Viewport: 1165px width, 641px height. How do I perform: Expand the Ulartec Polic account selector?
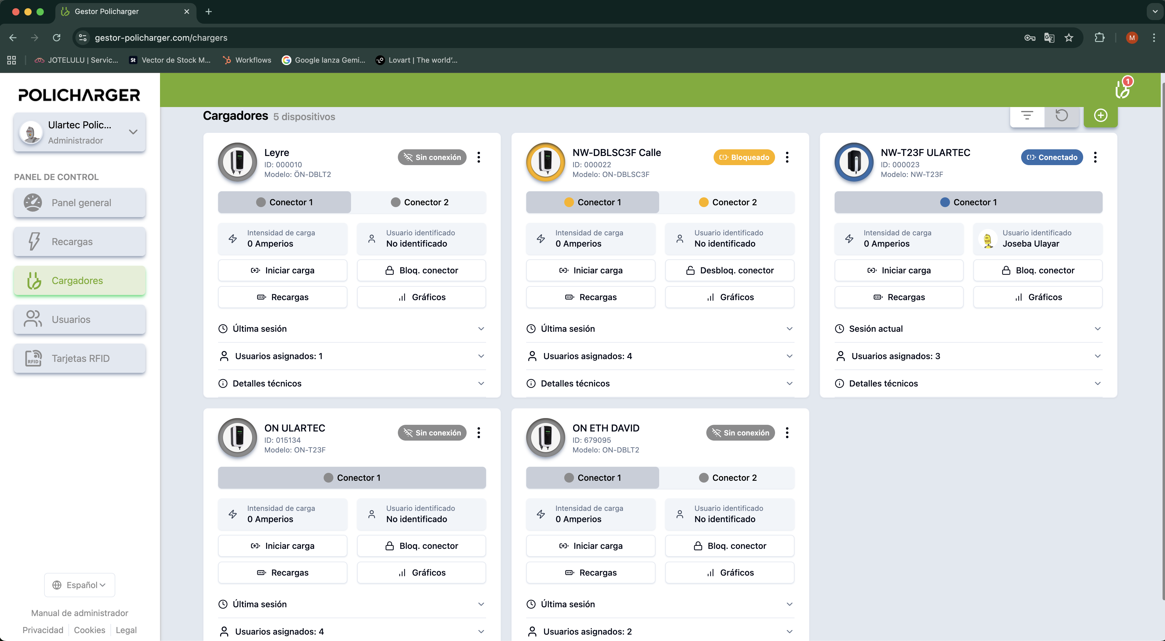click(x=80, y=132)
